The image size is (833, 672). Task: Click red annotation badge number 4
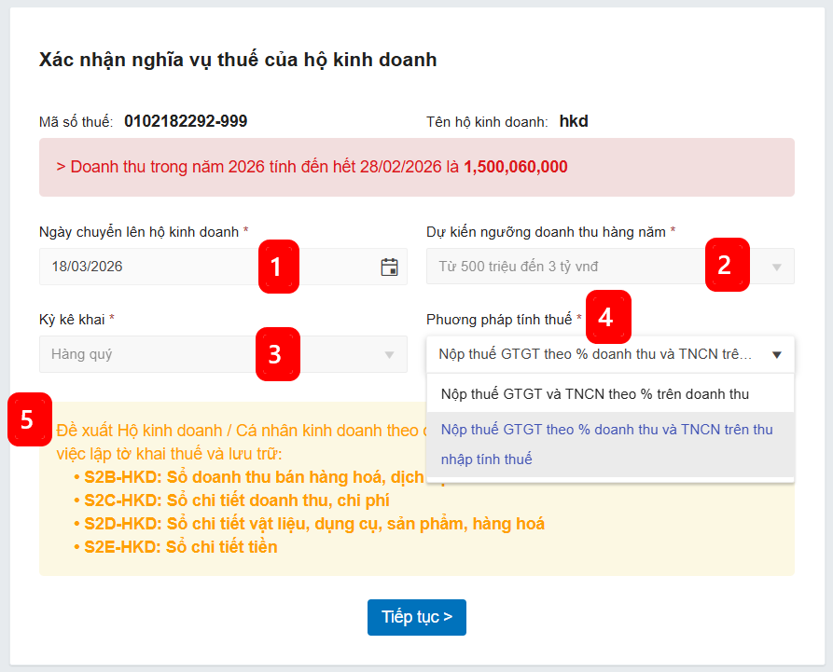tap(605, 317)
